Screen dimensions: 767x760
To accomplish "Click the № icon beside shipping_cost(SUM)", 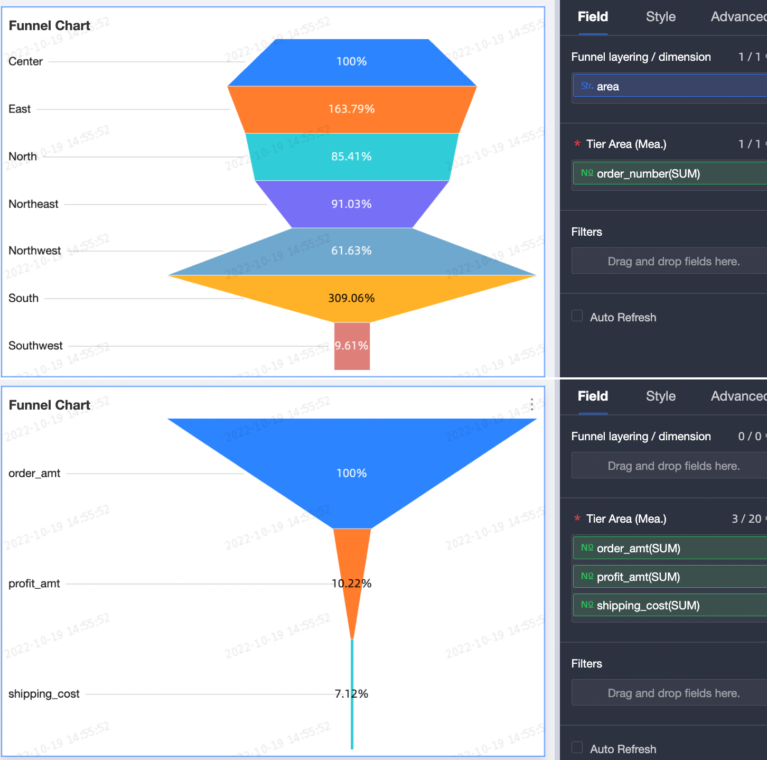I will click(588, 605).
